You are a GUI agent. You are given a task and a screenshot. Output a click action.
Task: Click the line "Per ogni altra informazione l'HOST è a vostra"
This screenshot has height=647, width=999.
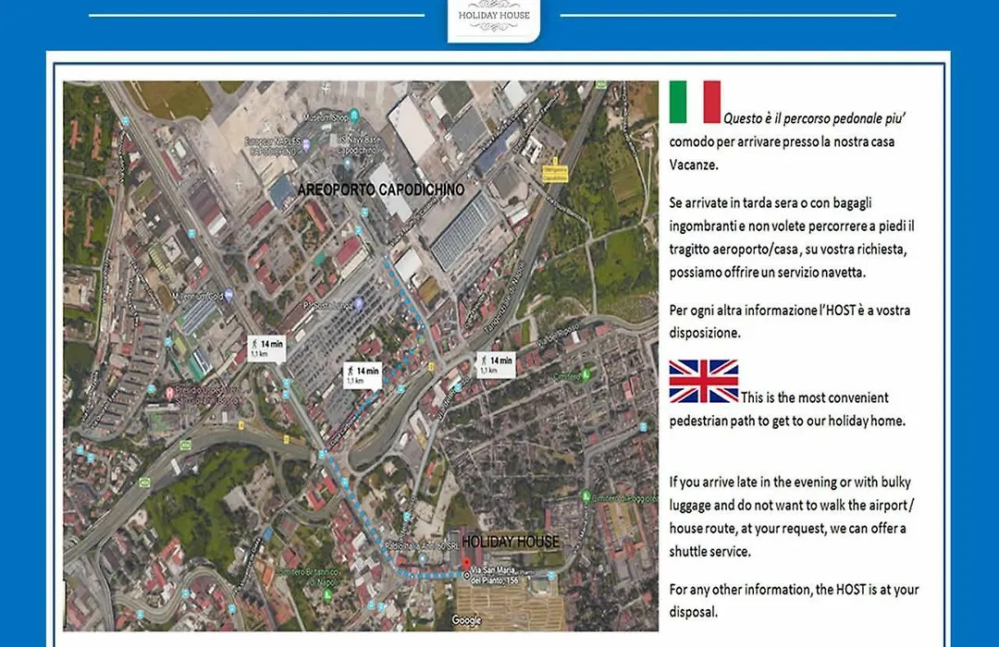click(790, 311)
